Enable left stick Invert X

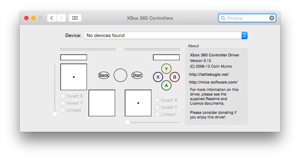(x=63, y=96)
